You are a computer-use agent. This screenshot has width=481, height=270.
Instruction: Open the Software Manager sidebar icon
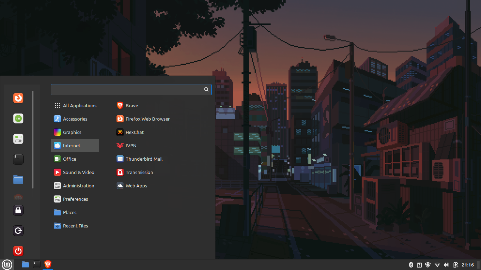click(x=18, y=118)
